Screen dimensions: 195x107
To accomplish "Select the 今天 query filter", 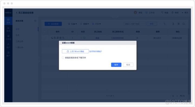I will pos(17,35).
